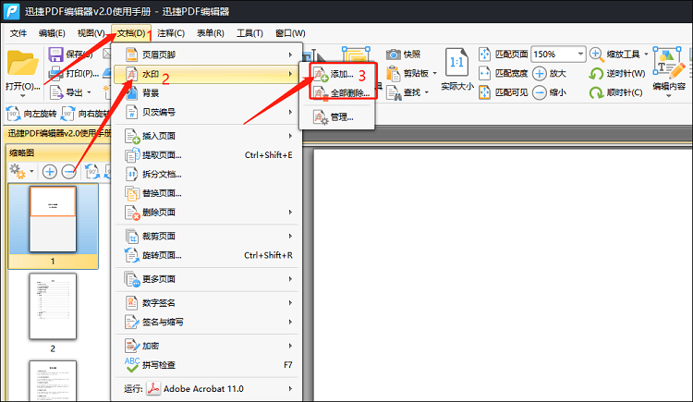Click the 查找 binoculars icon
693x402 pixels.
tap(393, 92)
